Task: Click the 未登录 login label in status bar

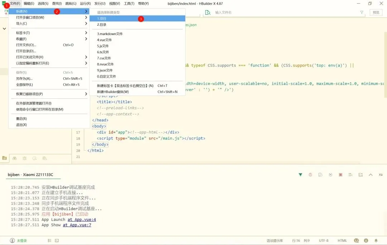Action: [22, 241]
